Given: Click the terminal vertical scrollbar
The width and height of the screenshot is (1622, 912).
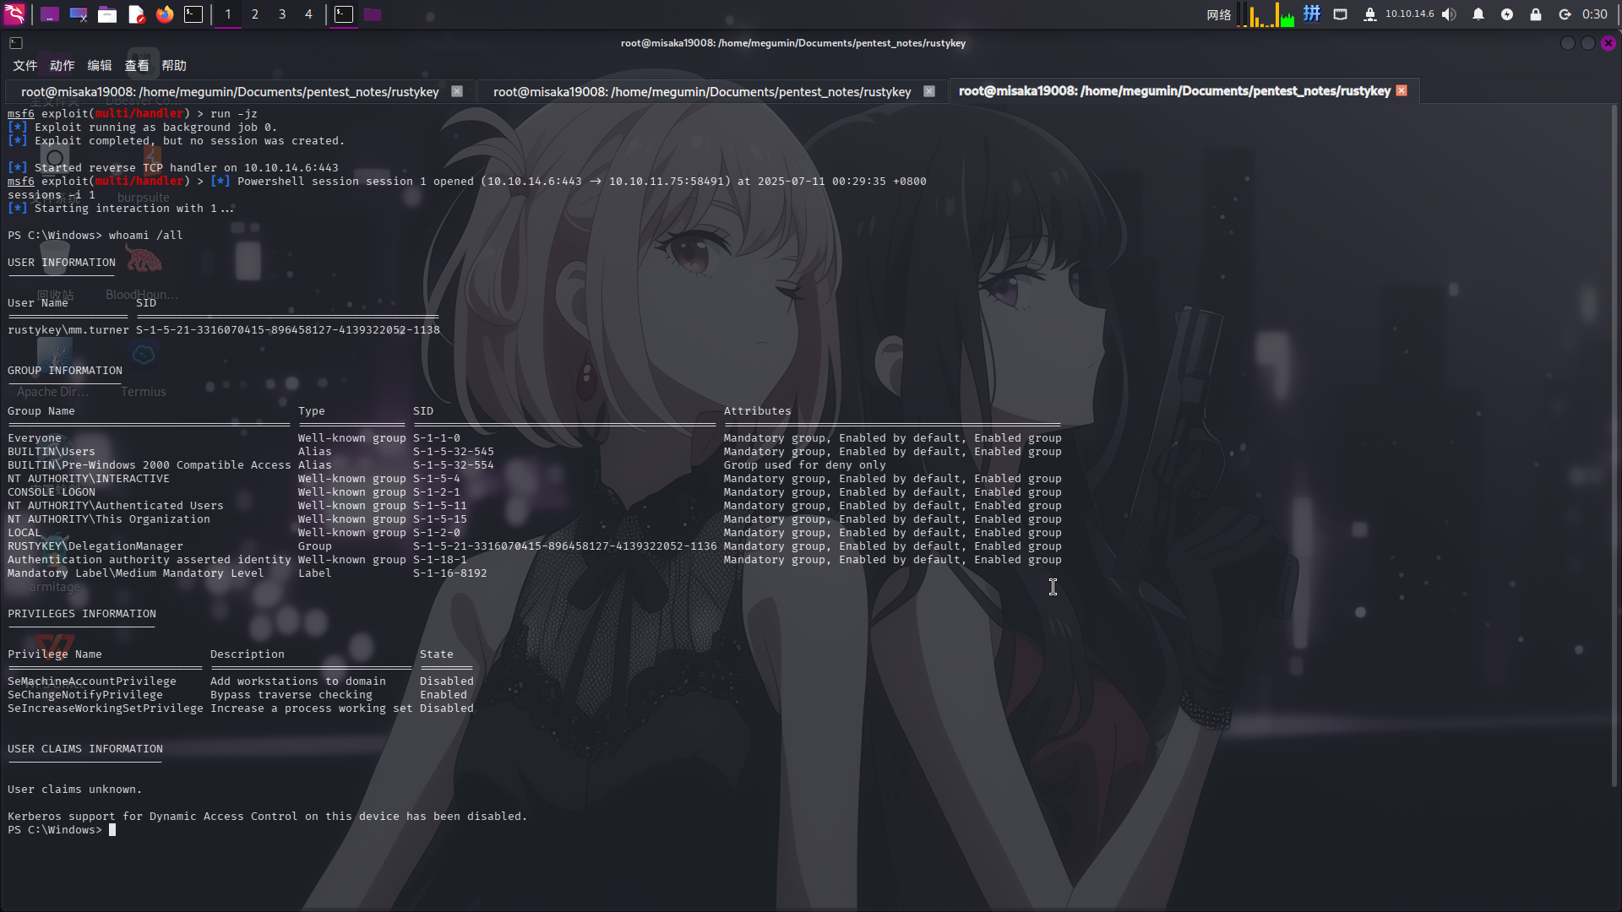Looking at the screenshot, I should pos(1614,448).
